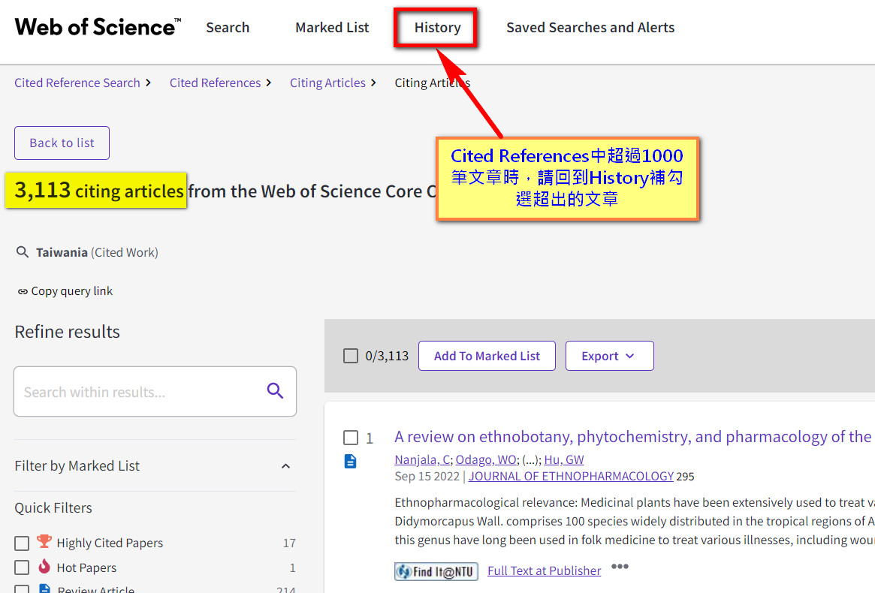Open Journal of Ethnopharmacology link

coord(571,477)
